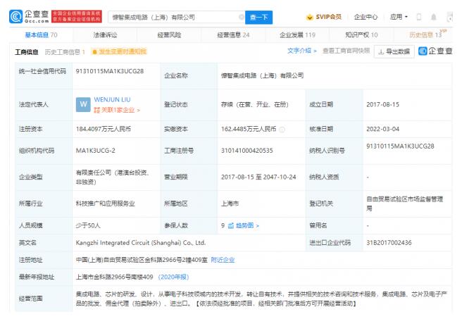Screen dimensions: 469x326
Task: Click registered capital 184.4097万元人民币
Action: pos(104,130)
